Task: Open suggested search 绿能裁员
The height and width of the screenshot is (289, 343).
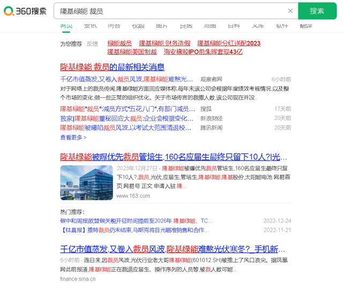Action: pyautogui.click(x=120, y=43)
